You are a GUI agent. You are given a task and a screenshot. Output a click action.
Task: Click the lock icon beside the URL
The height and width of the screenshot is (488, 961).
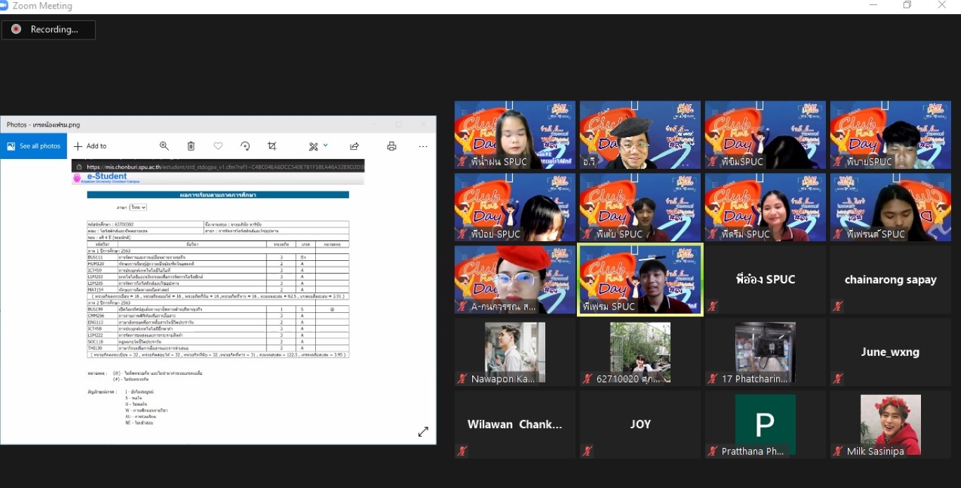tap(79, 167)
